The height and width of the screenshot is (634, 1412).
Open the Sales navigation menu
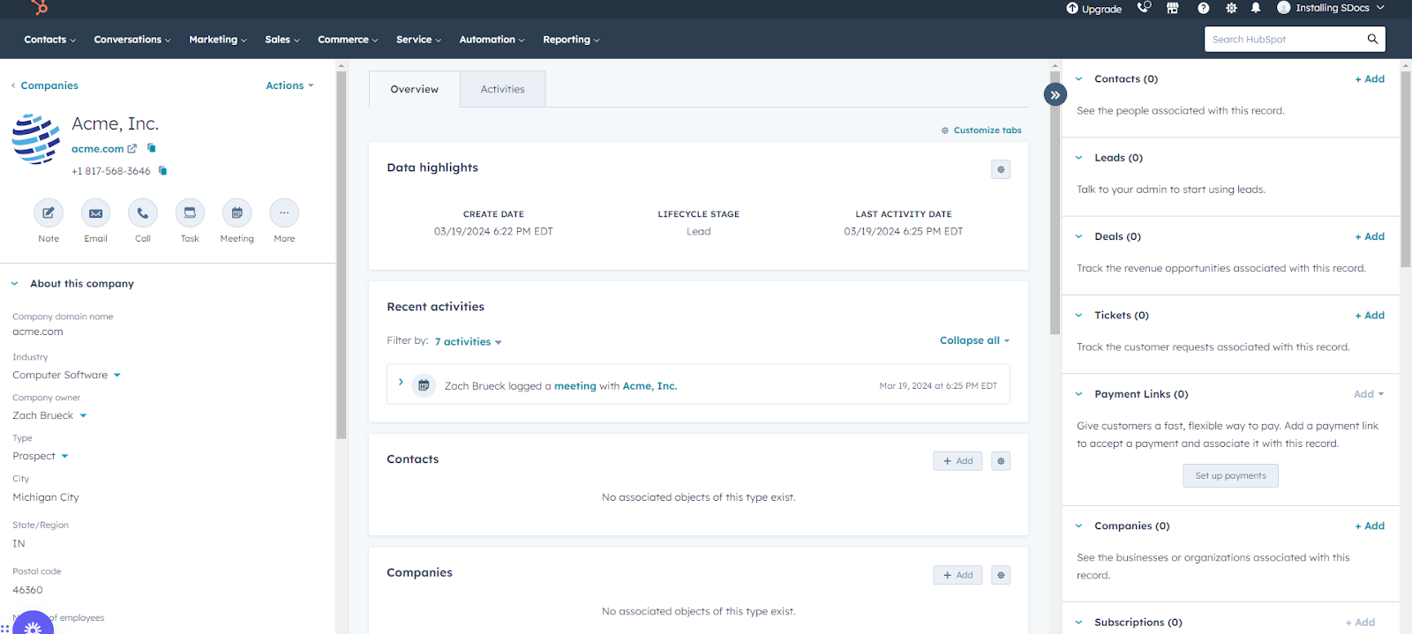pos(282,40)
